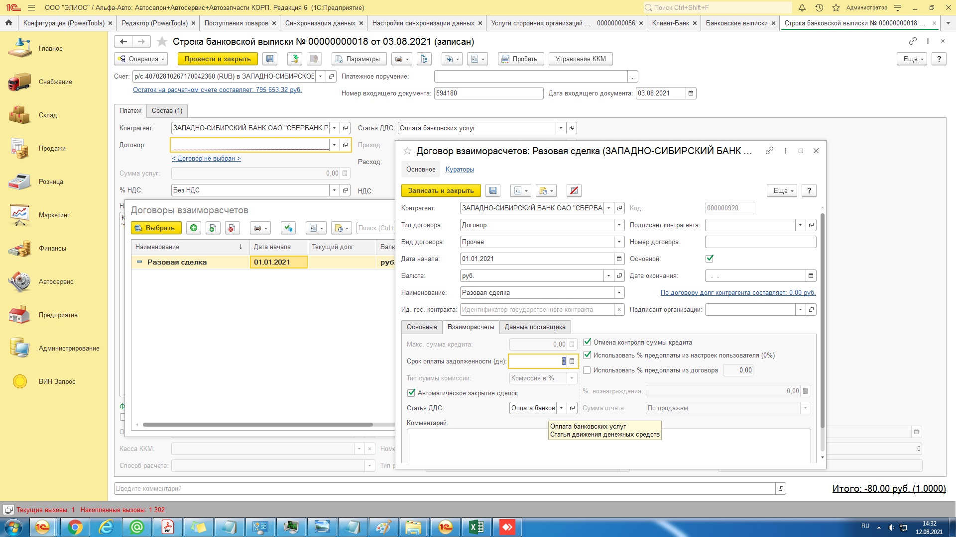This screenshot has height=537, width=956.
Task: Enable Использовать % предоплаты из договора checkbox
Action: [x=587, y=370]
